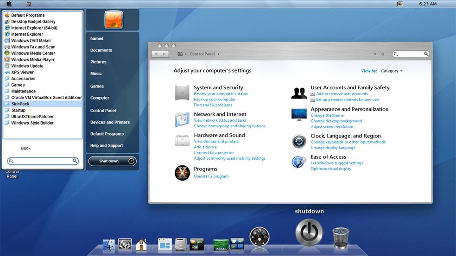Click the search magnifier in Control Panel
Viewport: 456px width, 256px height.
pos(426,54)
